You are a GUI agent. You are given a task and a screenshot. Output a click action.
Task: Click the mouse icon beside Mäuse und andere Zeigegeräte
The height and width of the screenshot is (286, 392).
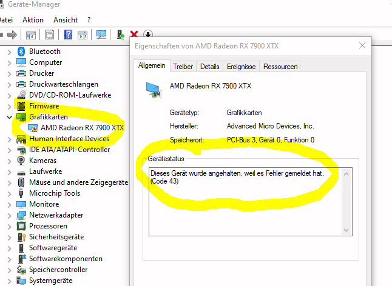pos(21,182)
